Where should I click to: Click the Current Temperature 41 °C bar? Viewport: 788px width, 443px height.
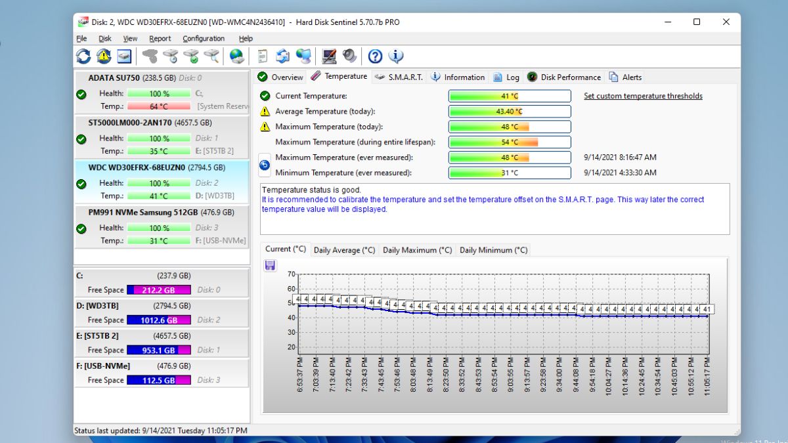(x=510, y=96)
